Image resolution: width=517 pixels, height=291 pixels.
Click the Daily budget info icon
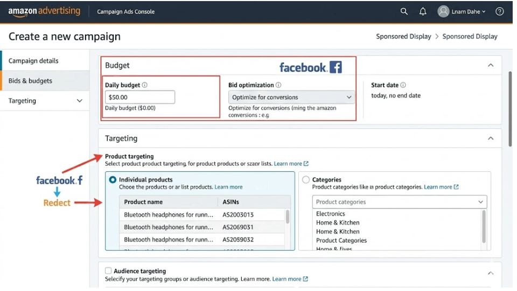tap(145, 85)
